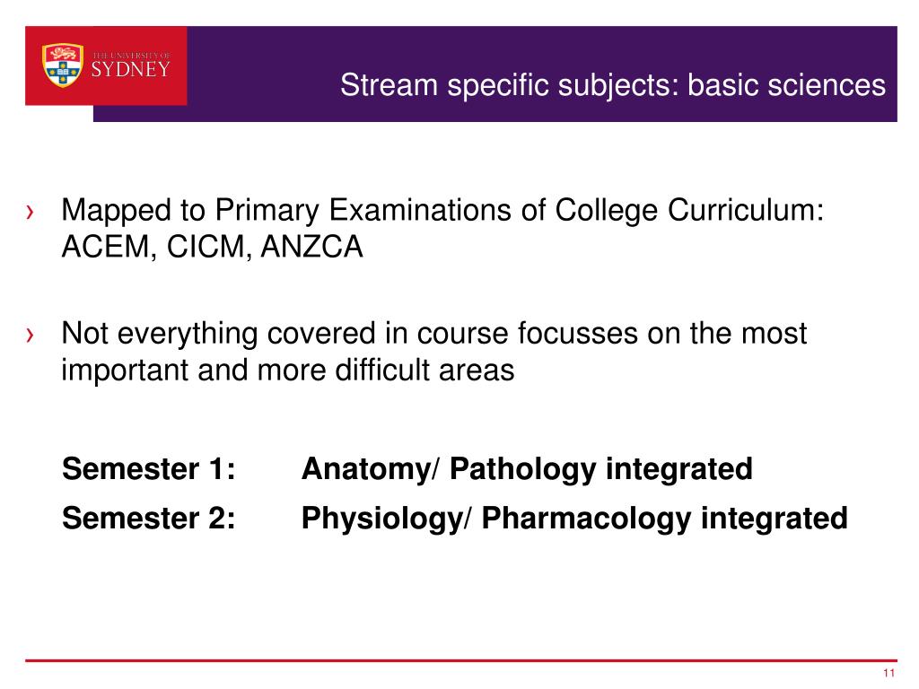The width and height of the screenshot is (919, 689).
Task: Click the University of Sydney crest logo
Action: tap(63, 65)
